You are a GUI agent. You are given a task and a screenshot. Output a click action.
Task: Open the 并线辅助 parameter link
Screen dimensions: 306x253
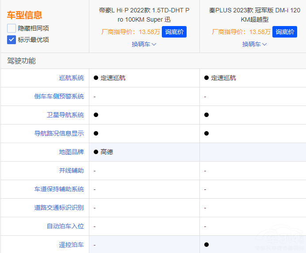click(x=71, y=170)
